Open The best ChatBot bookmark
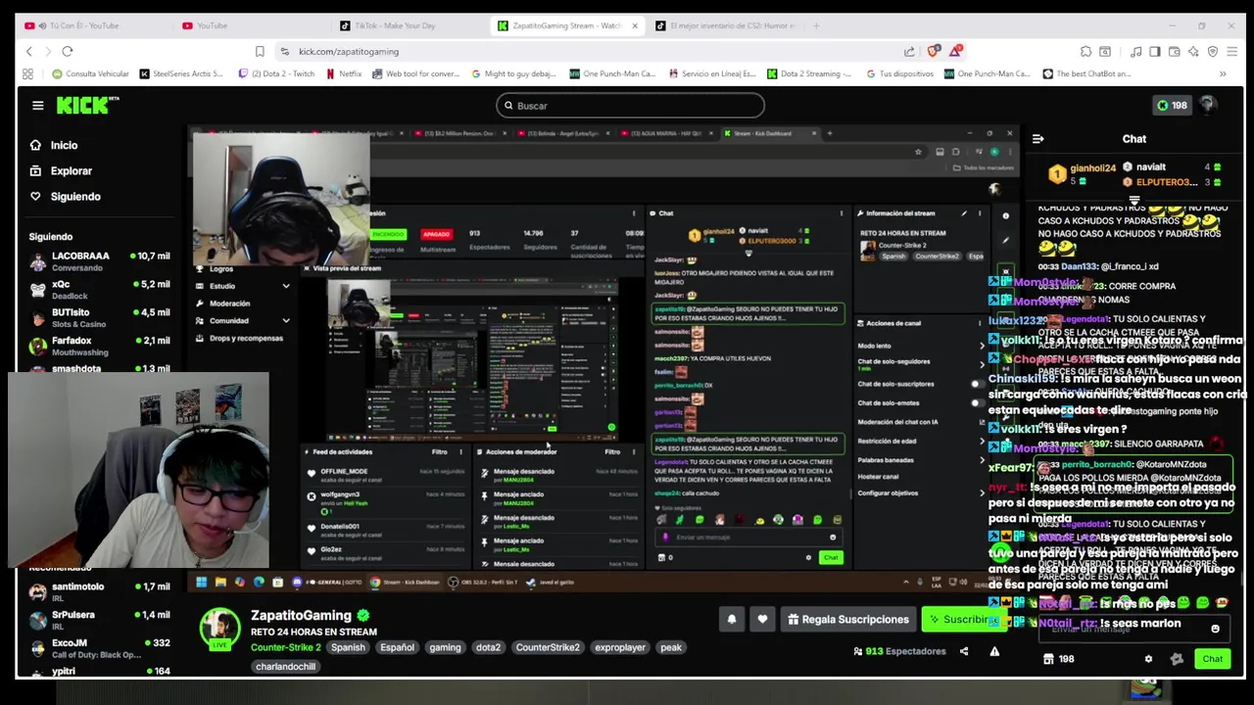The width and height of the screenshot is (1254, 705). (x=1086, y=73)
